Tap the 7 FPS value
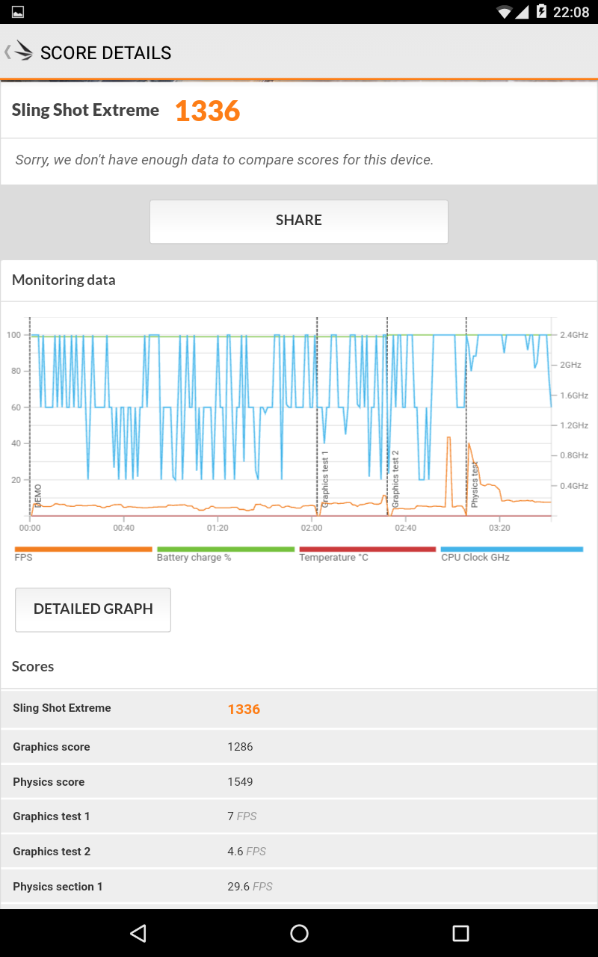The height and width of the screenshot is (957, 598). tap(242, 816)
